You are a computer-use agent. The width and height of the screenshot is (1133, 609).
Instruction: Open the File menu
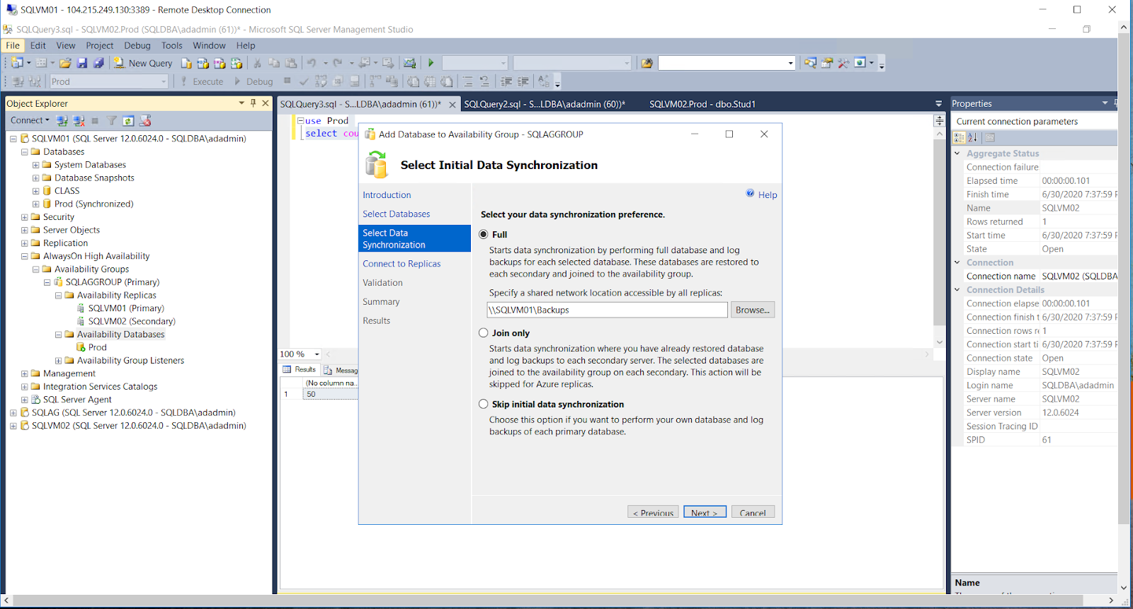tap(13, 45)
